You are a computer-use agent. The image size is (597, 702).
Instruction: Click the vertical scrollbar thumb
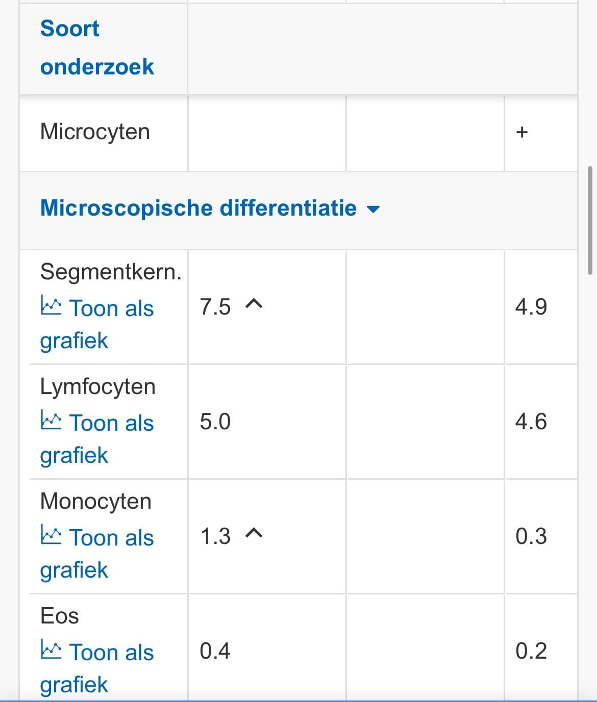[590, 220]
